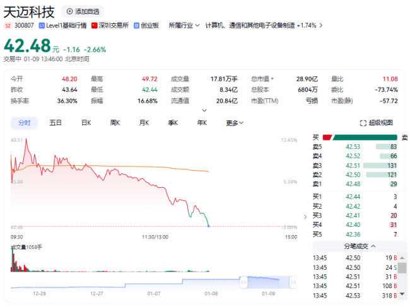Click the 最低 value 42.44
The image size is (410, 307).
149,90
